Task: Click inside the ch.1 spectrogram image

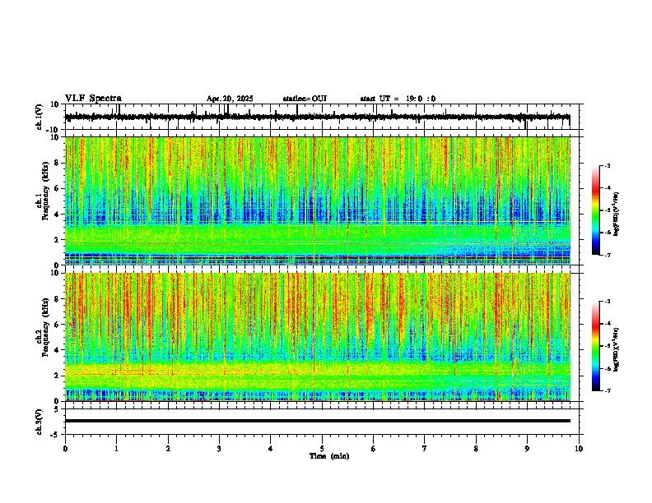Action: 317,201
